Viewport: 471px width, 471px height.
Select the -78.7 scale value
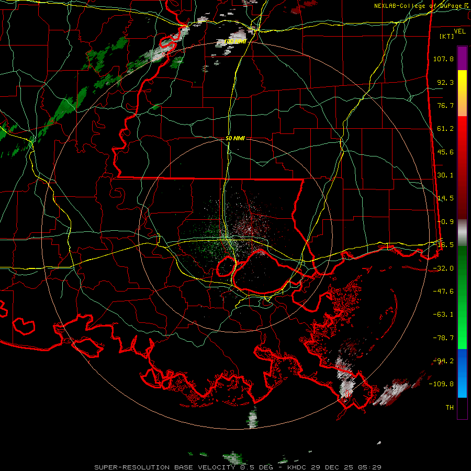[x=443, y=338]
